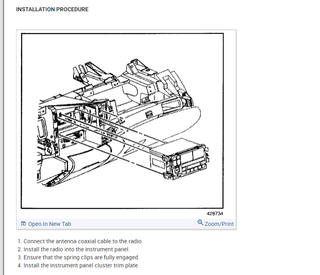Select step 2 'Install the radio into the instrument panel'

(x=74, y=249)
